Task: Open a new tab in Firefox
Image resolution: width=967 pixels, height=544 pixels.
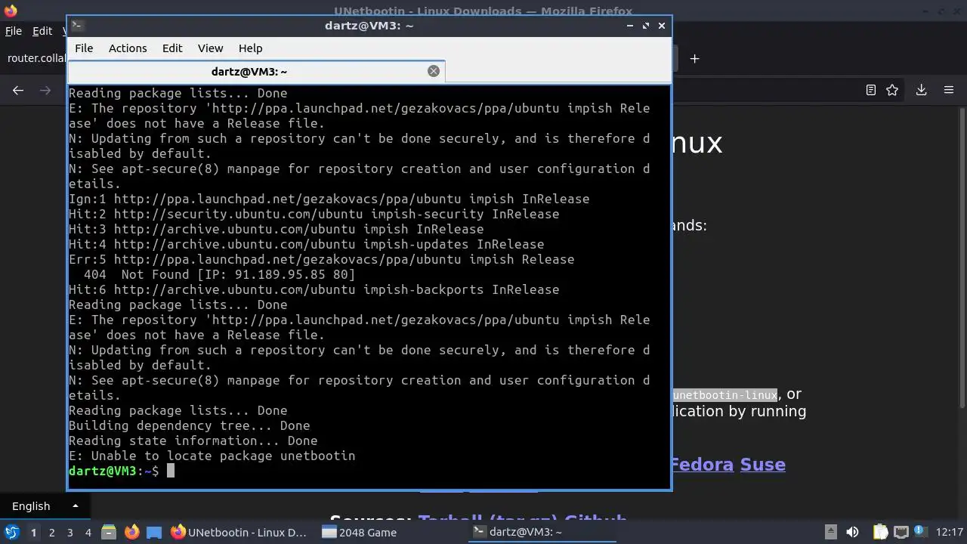Action: coord(694,58)
